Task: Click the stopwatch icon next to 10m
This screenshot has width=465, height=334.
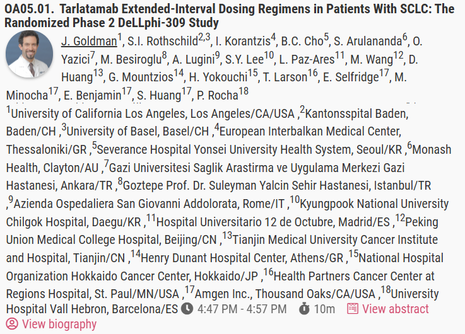Action: (x=304, y=309)
